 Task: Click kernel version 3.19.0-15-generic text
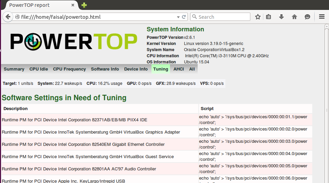pos(214,44)
